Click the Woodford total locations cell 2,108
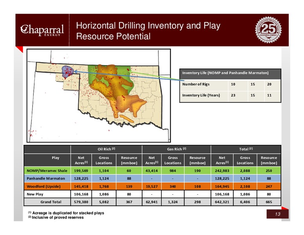The height and width of the screenshot is (235, 304). 245,186
